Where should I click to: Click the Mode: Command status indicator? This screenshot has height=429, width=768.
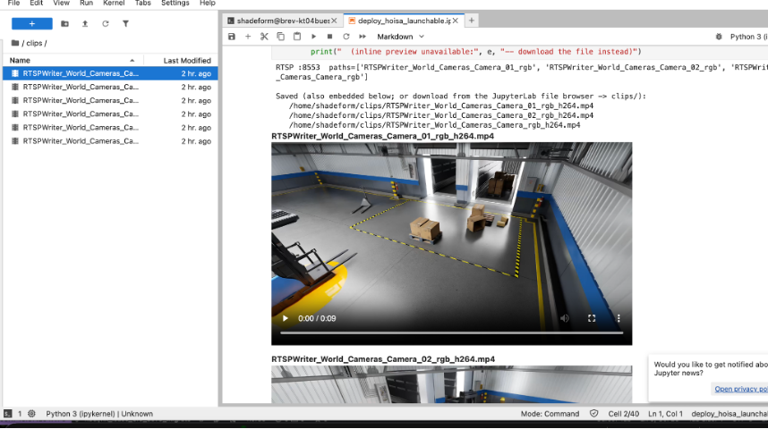550,414
